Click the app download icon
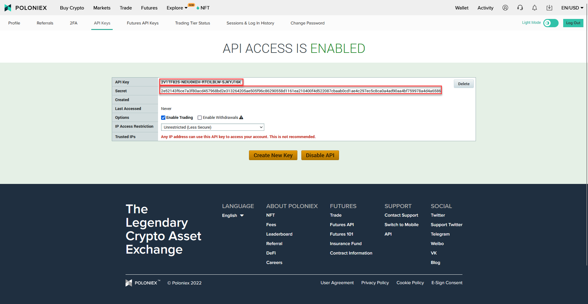588x304 pixels. coord(549,8)
